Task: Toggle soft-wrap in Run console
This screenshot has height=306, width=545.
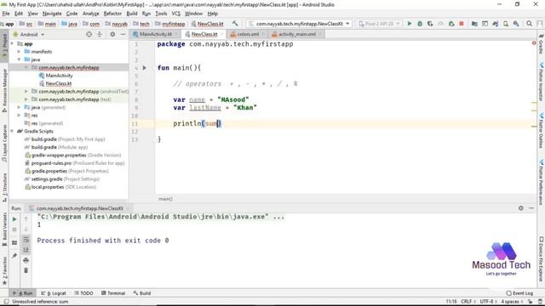Action: pyautogui.click(x=26, y=240)
